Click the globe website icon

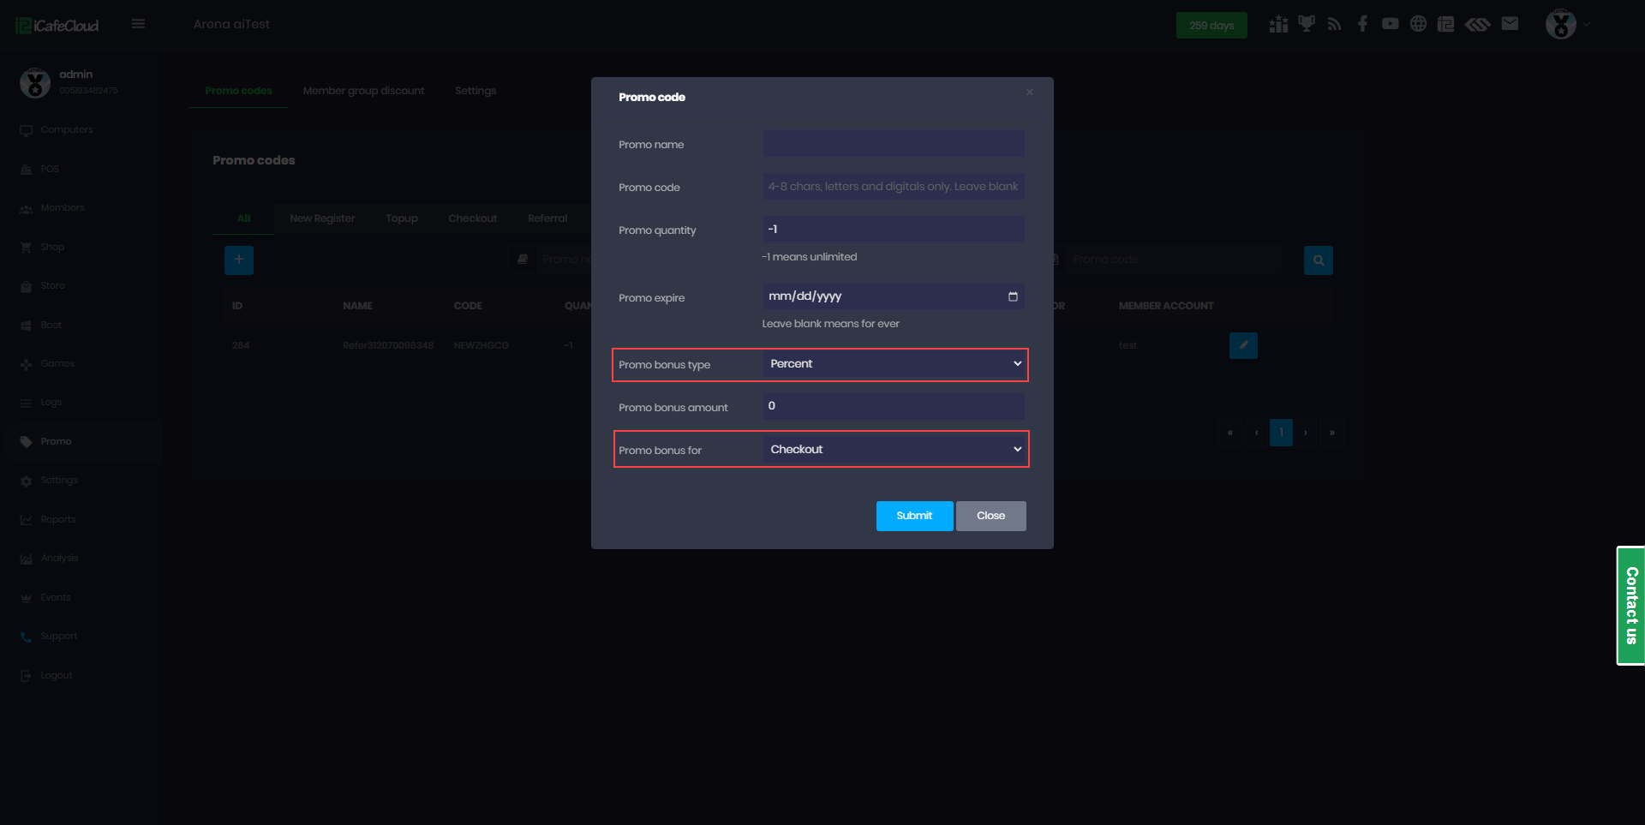[1418, 24]
